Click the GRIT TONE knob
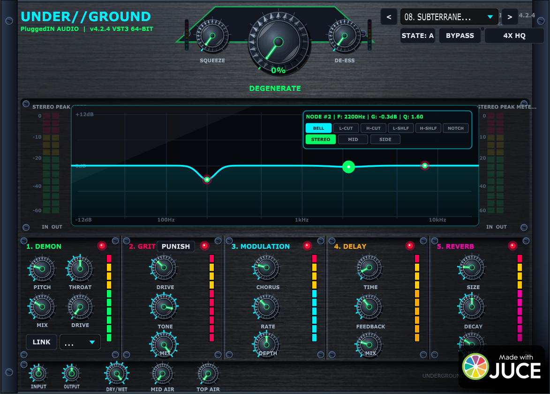The width and height of the screenshot is (550, 394). (164, 307)
